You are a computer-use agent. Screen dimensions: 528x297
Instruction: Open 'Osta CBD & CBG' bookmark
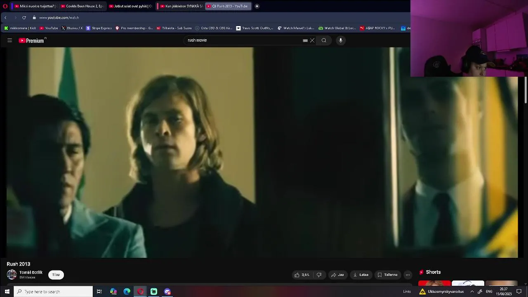click(x=214, y=28)
